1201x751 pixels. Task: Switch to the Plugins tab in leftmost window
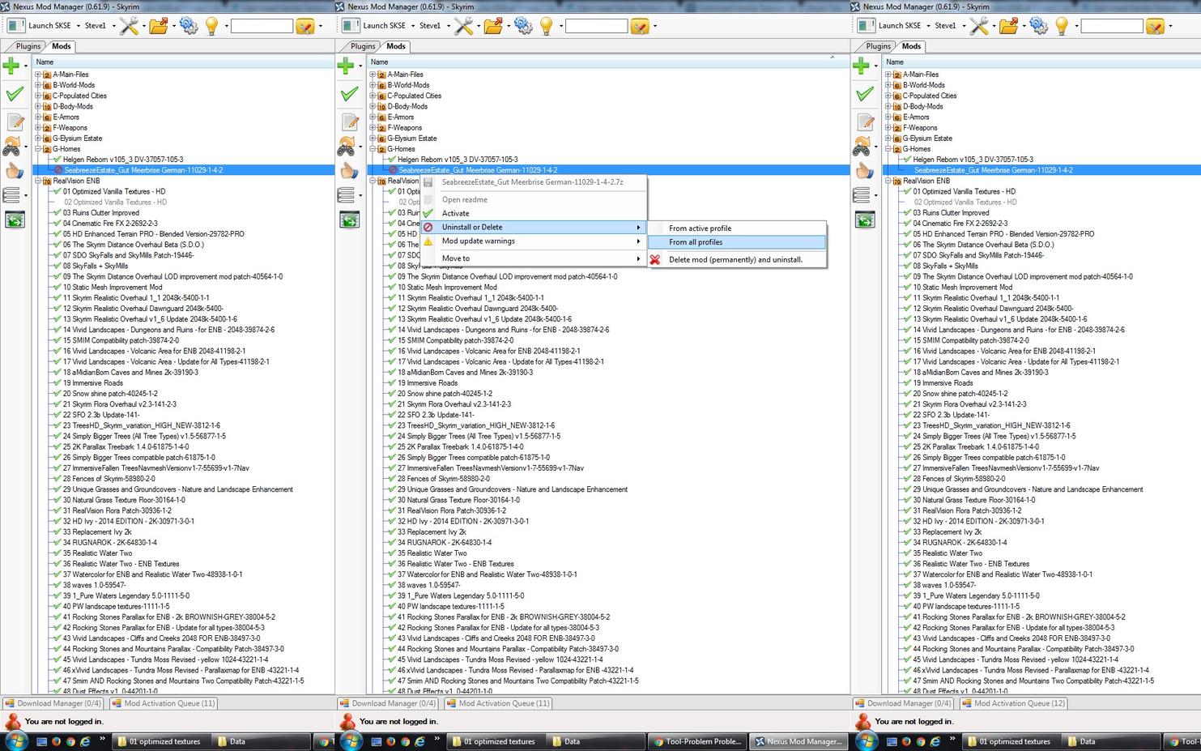pyautogui.click(x=28, y=46)
